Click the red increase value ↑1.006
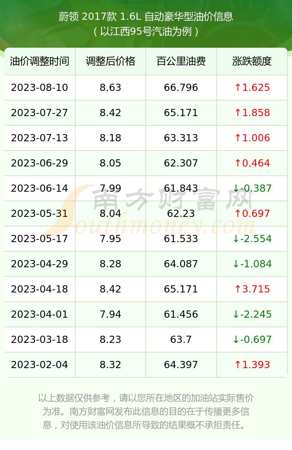292x450 pixels. coord(252,138)
